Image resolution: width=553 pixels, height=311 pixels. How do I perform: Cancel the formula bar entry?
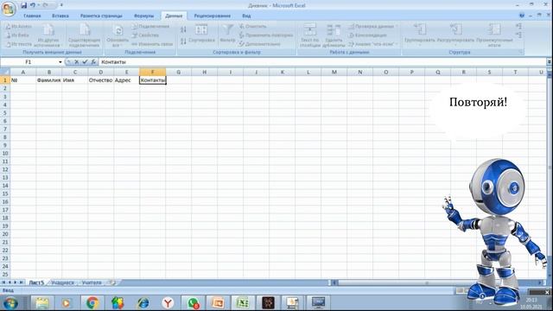pos(76,62)
